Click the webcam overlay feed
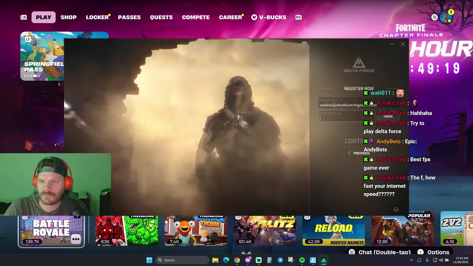This screenshot has width=473, height=266. (x=55, y=184)
